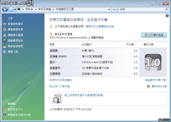Viewport: 171px width, 122px height.
Task: Click the address bar refresh button
Action: pos(114,10)
